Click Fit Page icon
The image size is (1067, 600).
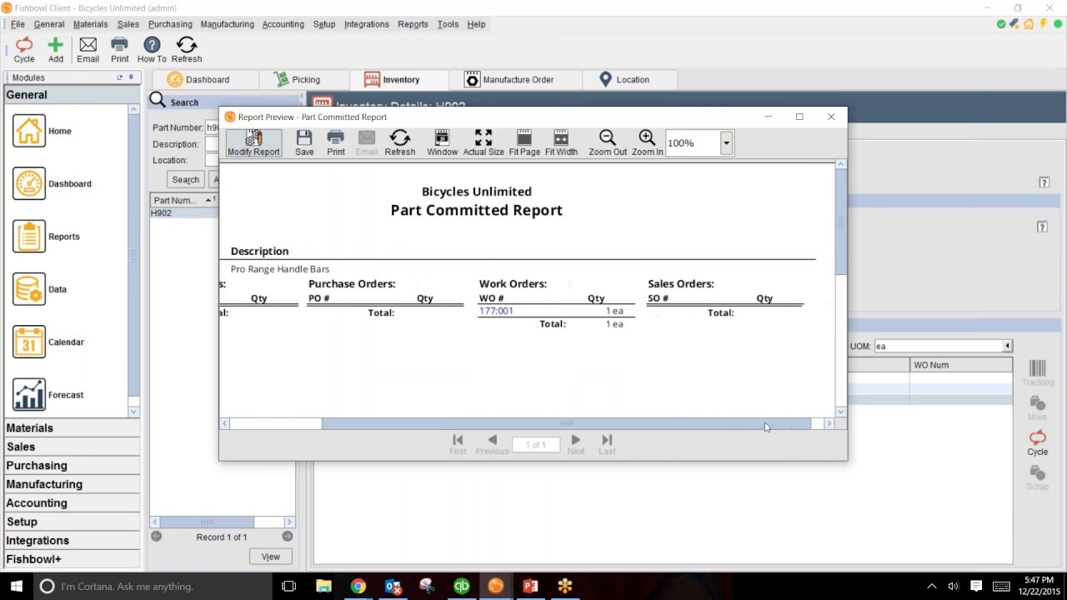coord(524,142)
